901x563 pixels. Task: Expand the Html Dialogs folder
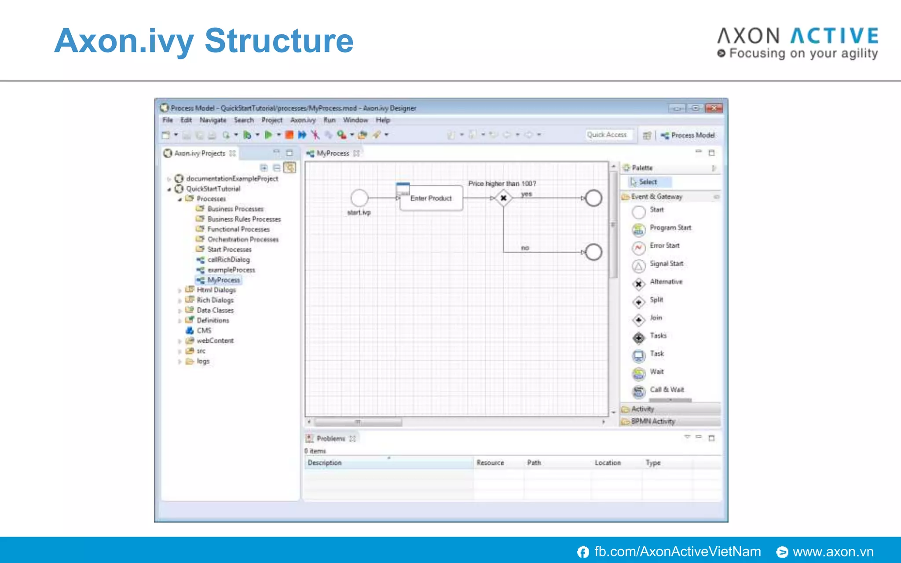(179, 290)
